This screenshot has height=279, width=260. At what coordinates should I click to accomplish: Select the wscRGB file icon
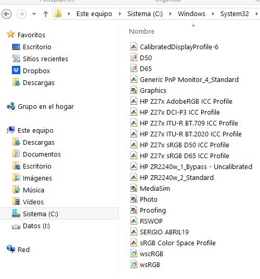click(x=134, y=254)
